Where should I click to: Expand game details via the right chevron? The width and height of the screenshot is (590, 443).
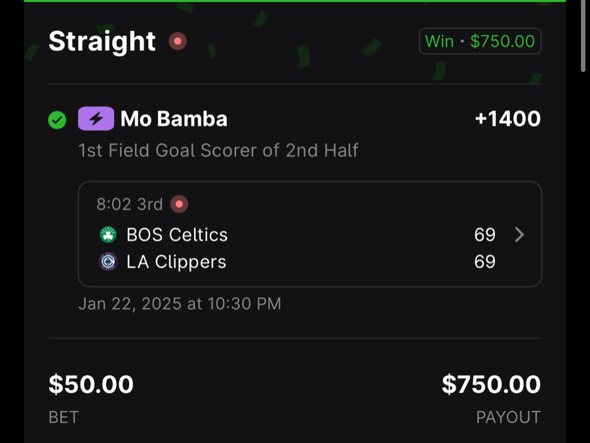(x=519, y=235)
